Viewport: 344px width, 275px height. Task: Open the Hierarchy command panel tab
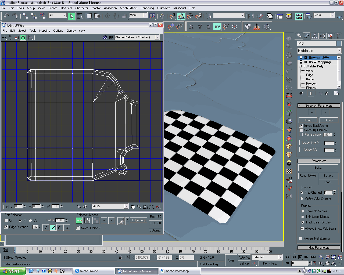314,36
